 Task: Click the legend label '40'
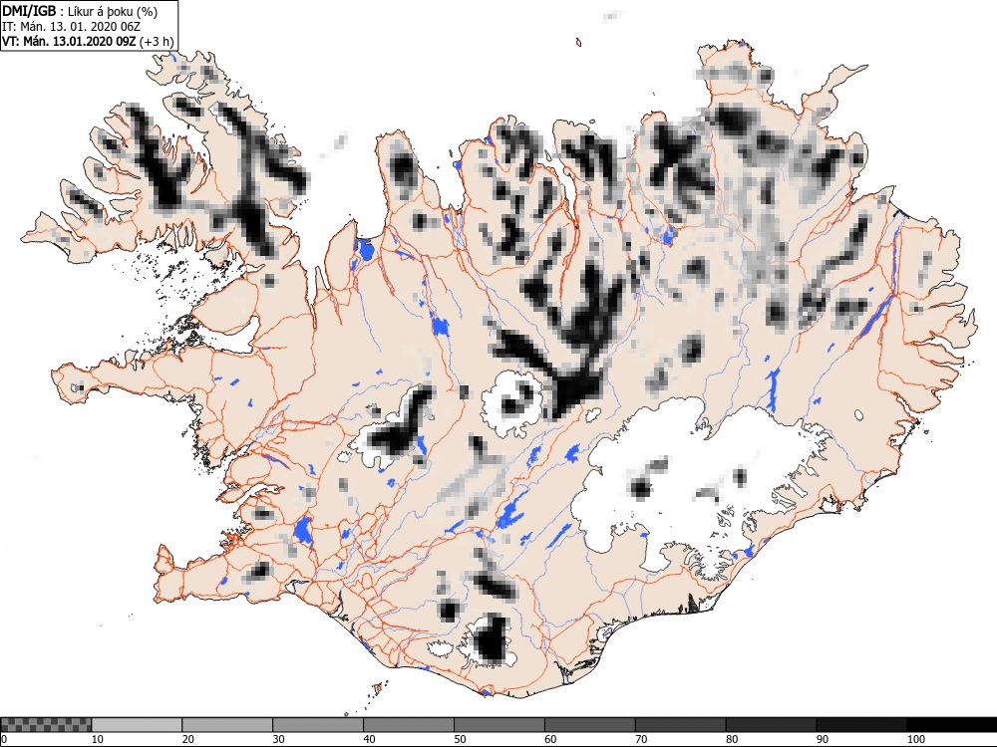[x=369, y=739]
